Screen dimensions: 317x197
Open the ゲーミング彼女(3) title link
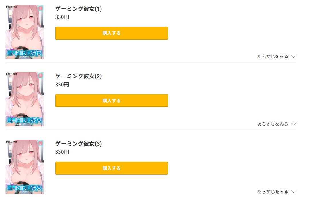click(79, 144)
